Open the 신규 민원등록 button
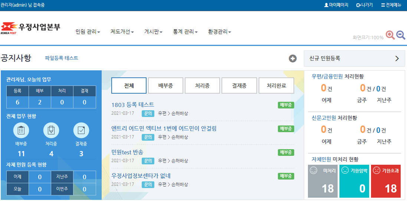The width and height of the screenshot is (407, 201). point(354,58)
